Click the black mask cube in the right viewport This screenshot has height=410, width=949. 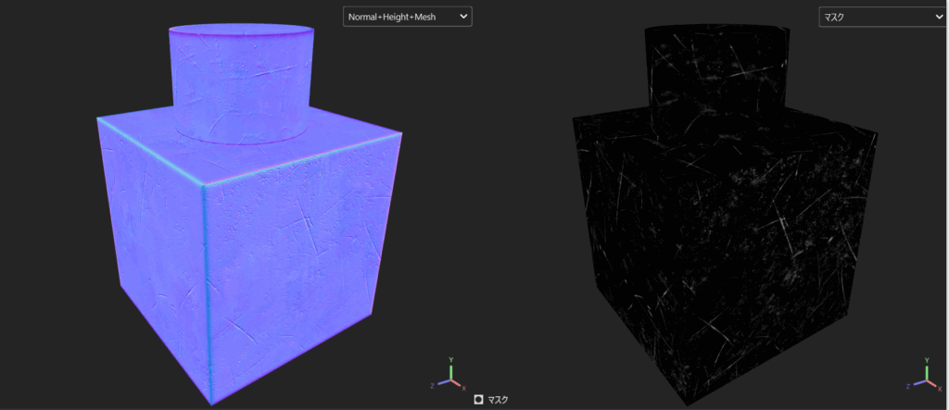pyautogui.click(x=723, y=278)
